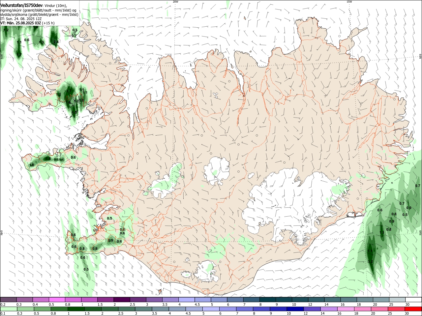This screenshot has height=316, width=422.
Task: Pick the darkest green 1–1.5 rain swatch
Action: [x=76, y=309]
